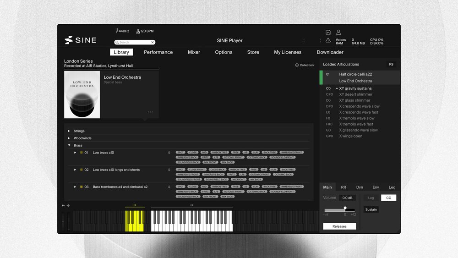Toggle the KS keyswitch button
The height and width of the screenshot is (258, 458).
coord(391,65)
